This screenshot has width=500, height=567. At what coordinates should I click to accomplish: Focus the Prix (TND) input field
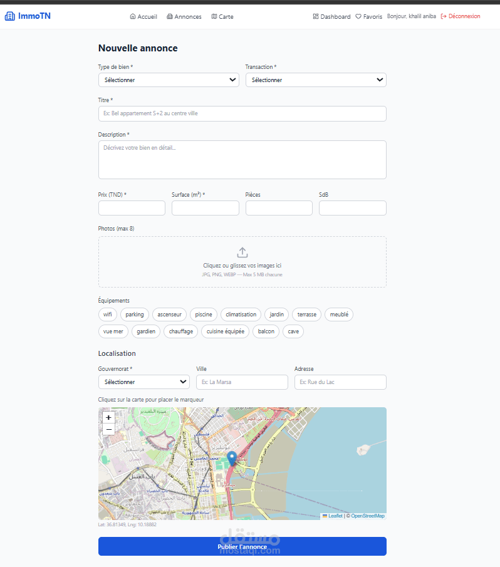pyautogui.click(x=132, y=208)
